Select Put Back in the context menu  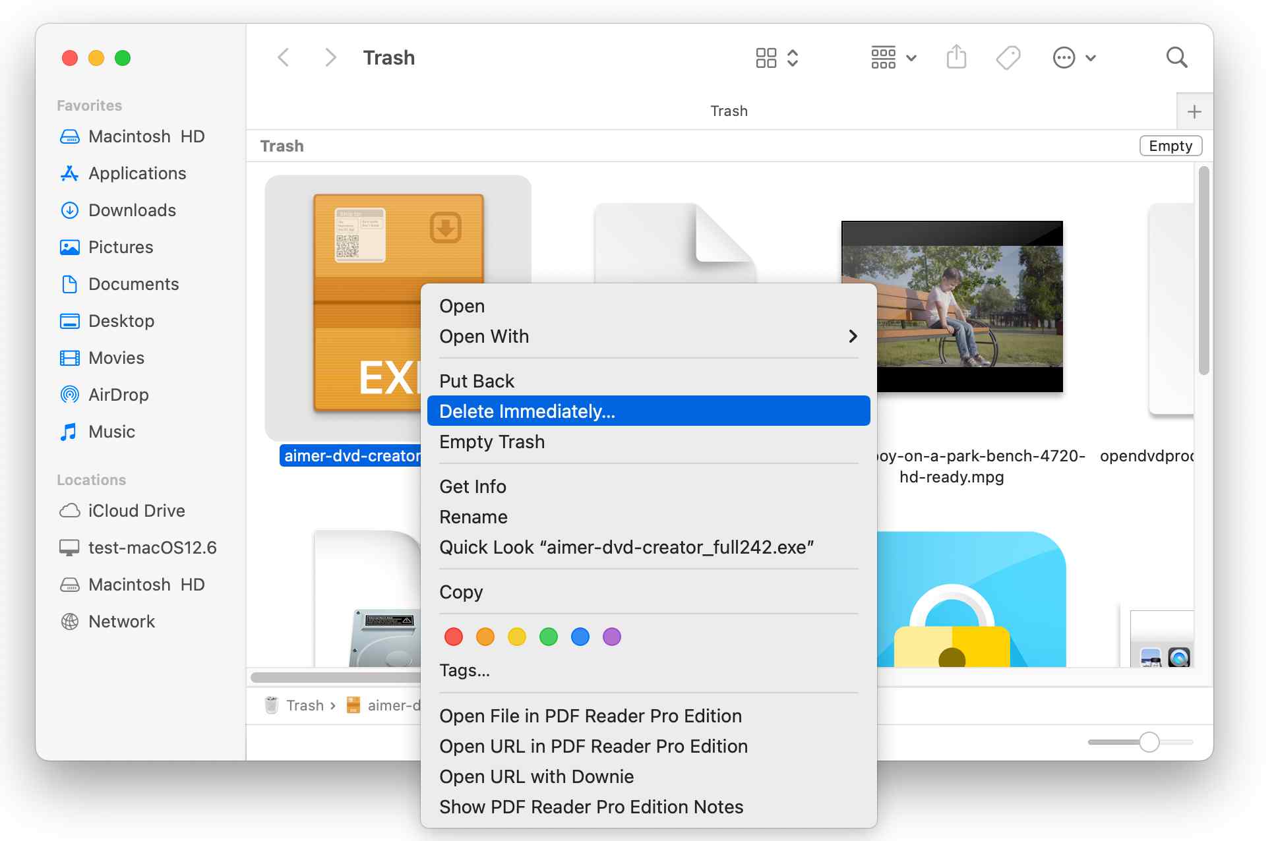476,381
